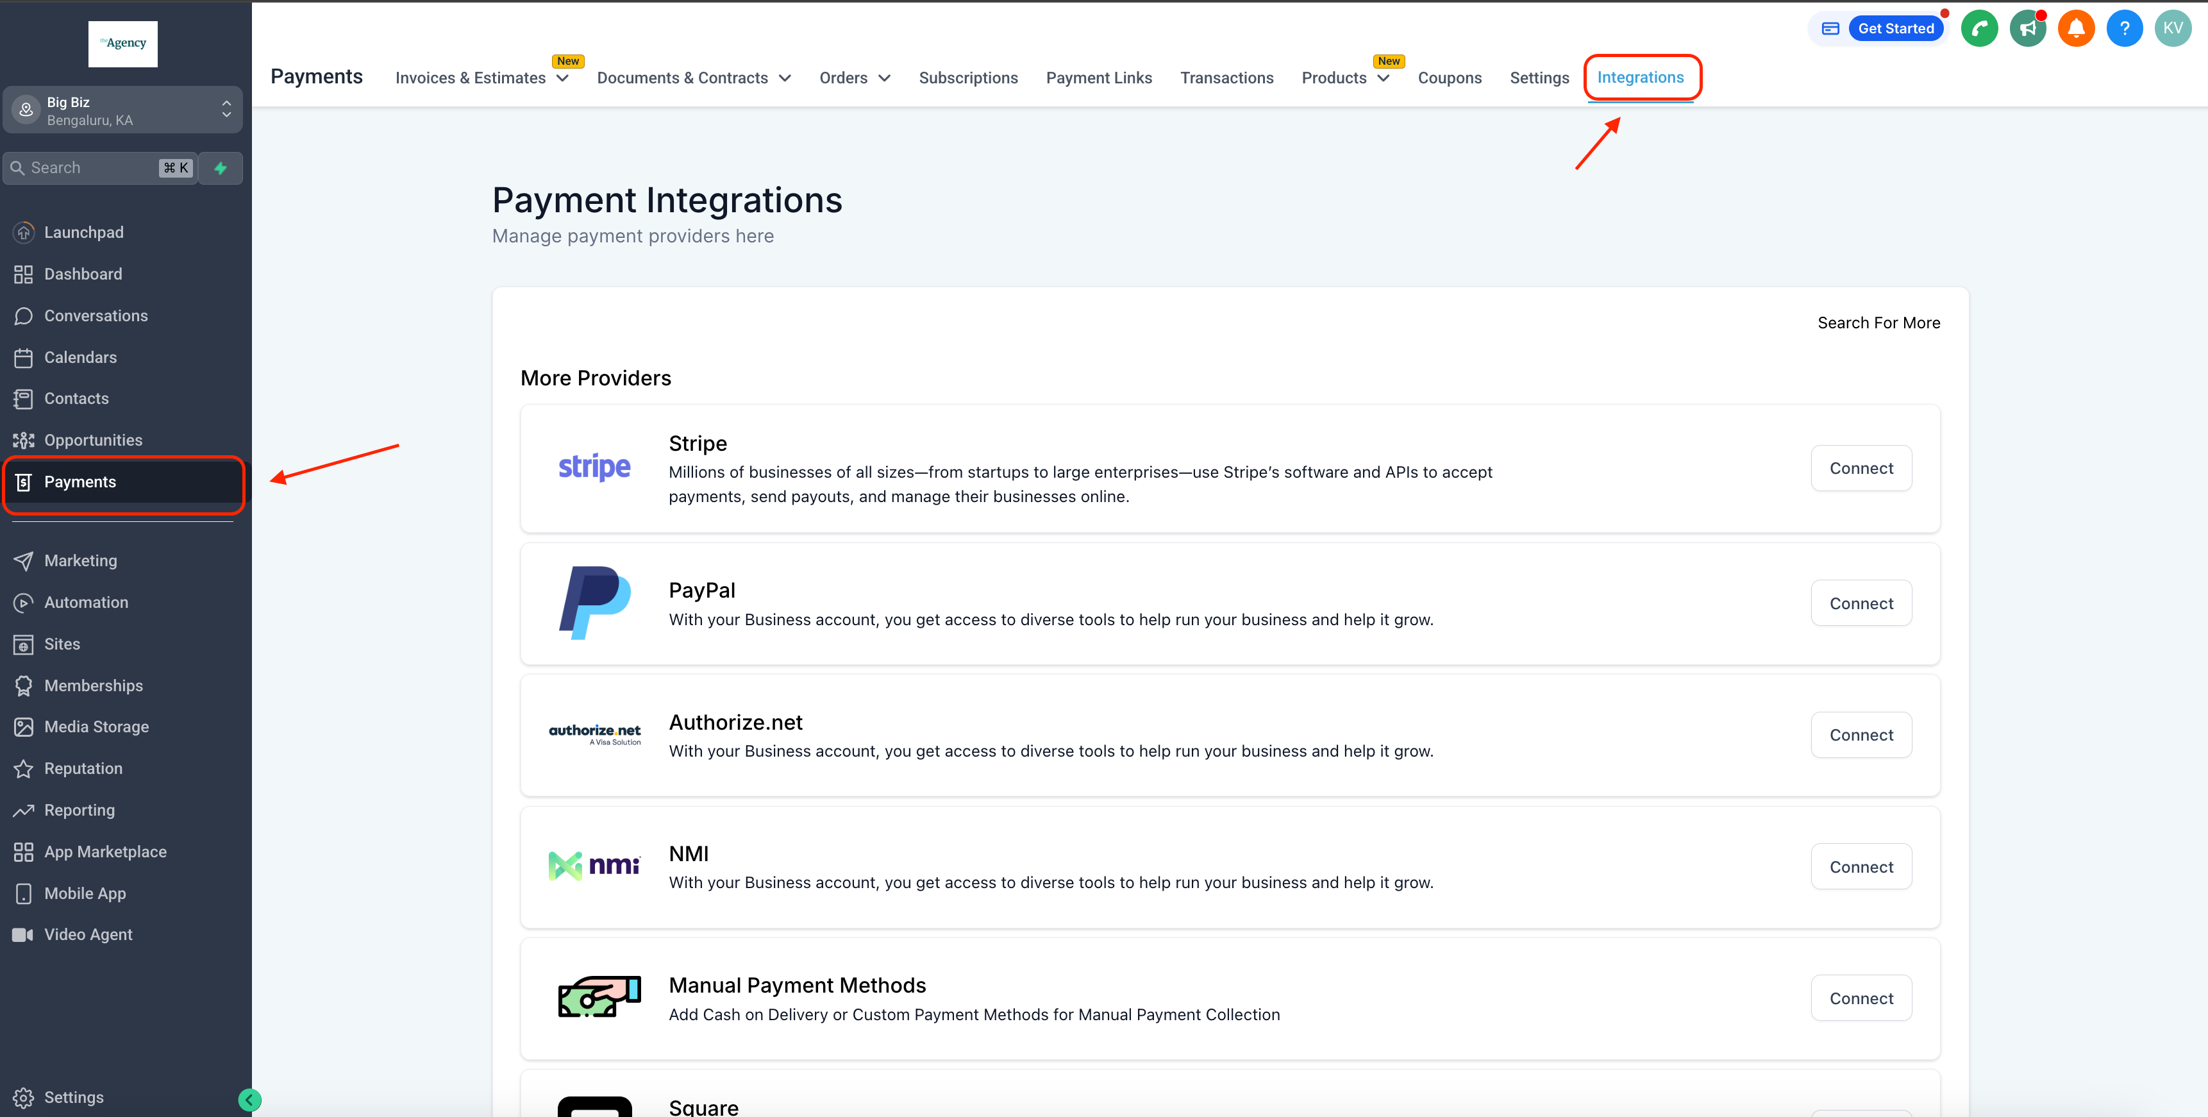
Task: Open the Automation section
Action: (x=85, y=601)
